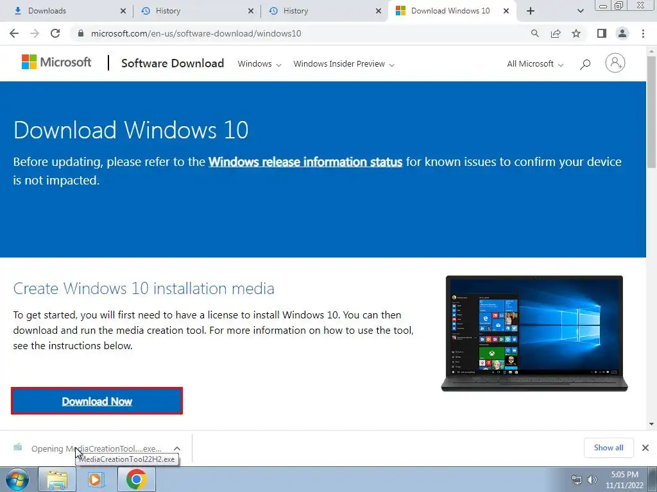Open the tab search chevron
657x492 pixels.
(x=580, y=11)
